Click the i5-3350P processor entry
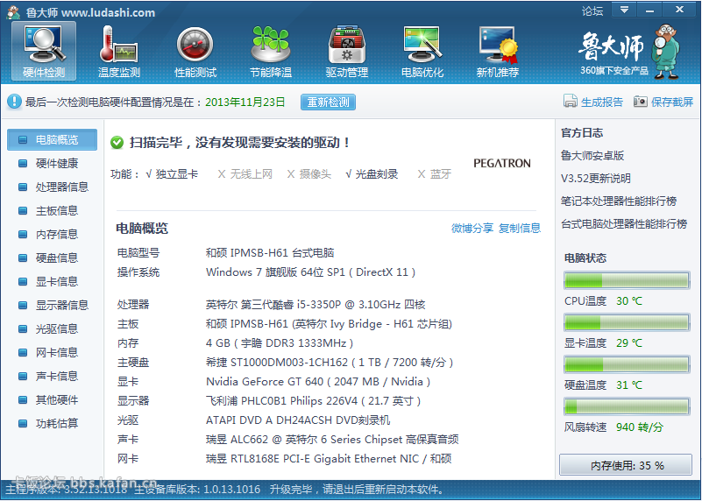 316,305
